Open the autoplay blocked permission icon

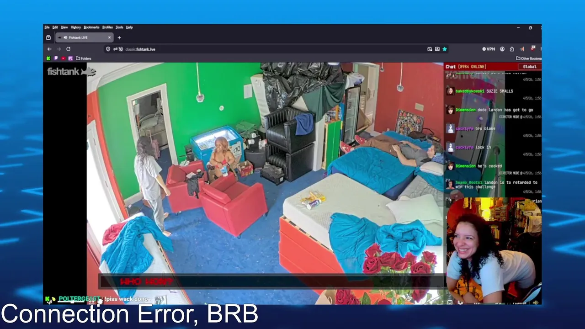point(121,49)
